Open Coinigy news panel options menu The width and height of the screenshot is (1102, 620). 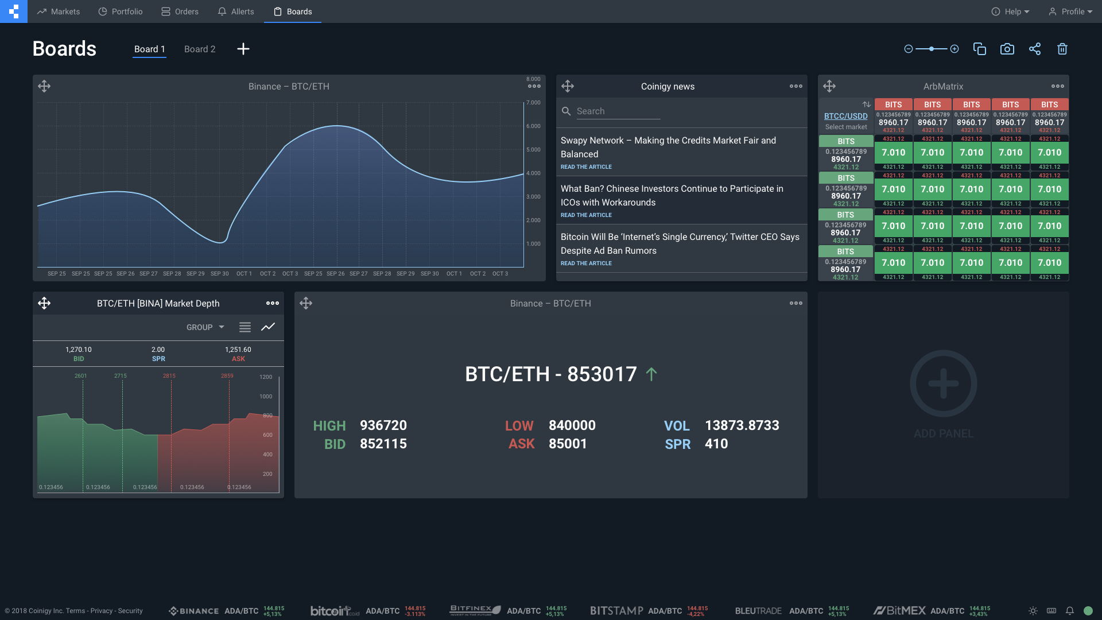(x=796, y=86)
